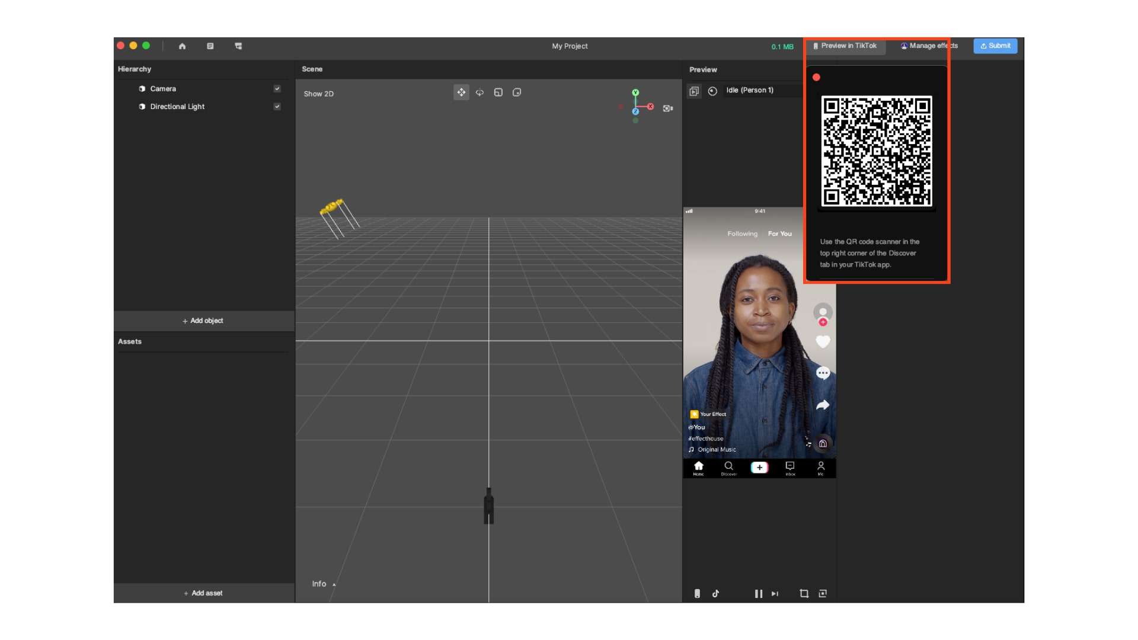Click the My Project title text
The height and width of the screenshot is (640, 1138).
pyautogui.click(x=570, y=46)
